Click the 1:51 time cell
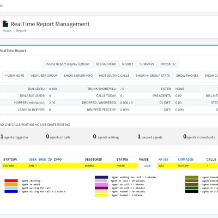This screenshot has height=218, width=218. coord(161,166)
